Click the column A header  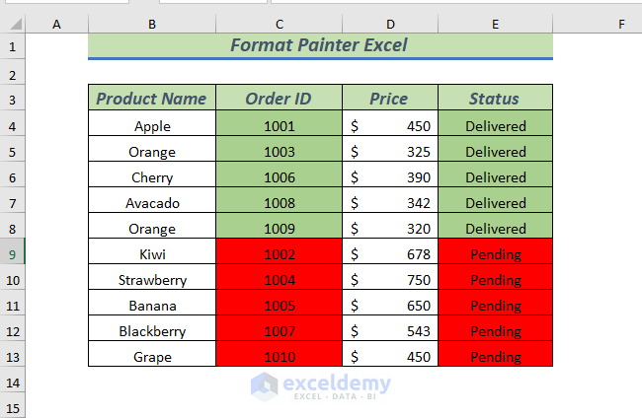(x=55, y=23)
